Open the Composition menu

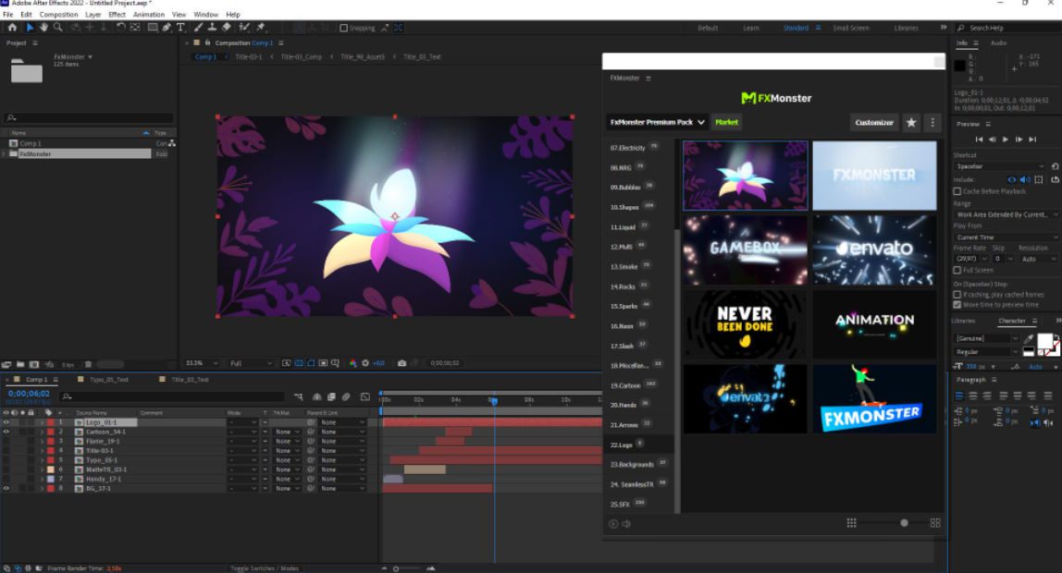coord(59,15)
